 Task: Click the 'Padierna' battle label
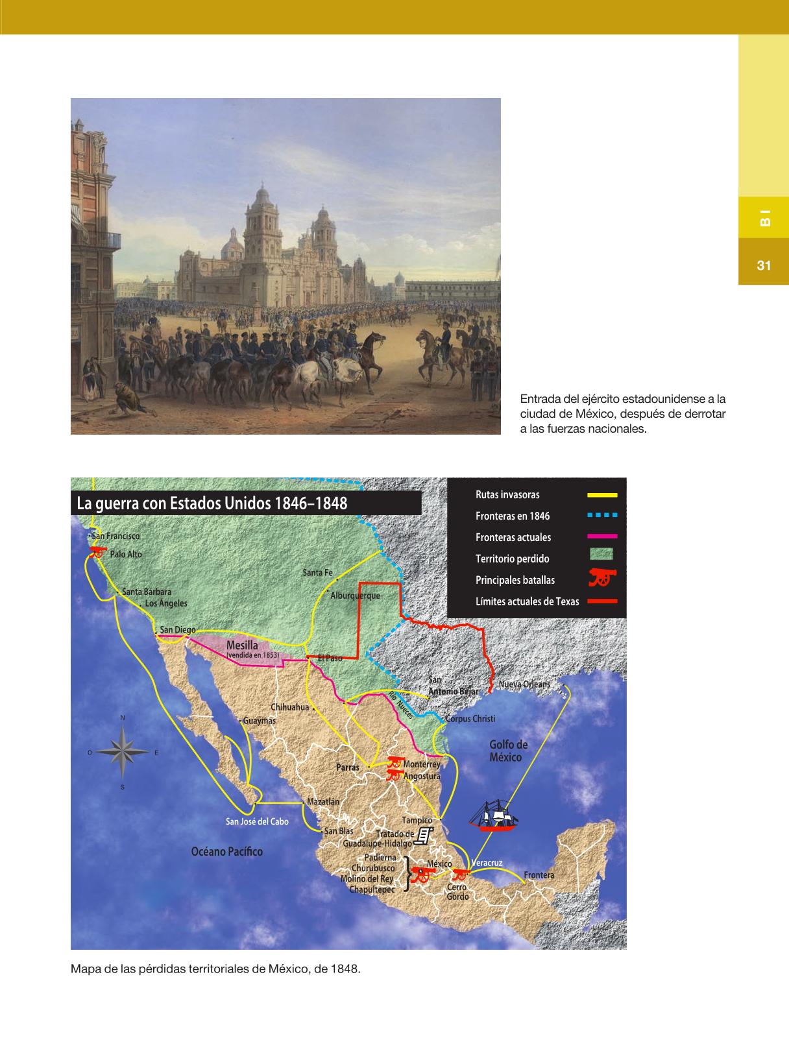pyautogui.click(x=380, y=858)
